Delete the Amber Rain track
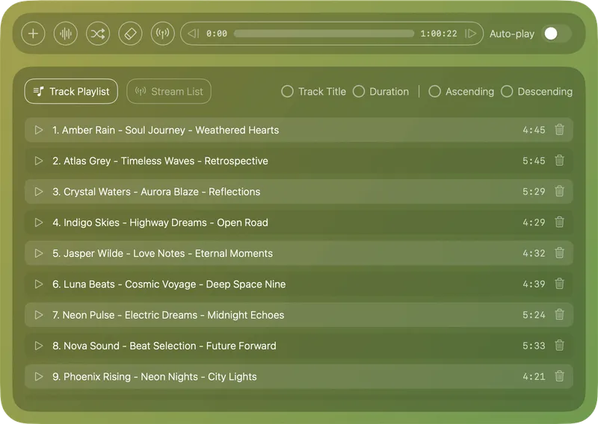Viewport: 598px width, 424px height. coord(559,130)
